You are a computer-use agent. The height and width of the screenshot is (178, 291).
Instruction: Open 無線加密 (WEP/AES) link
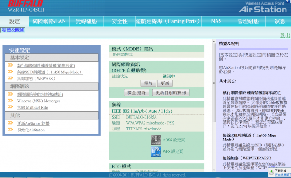(37, 78)
